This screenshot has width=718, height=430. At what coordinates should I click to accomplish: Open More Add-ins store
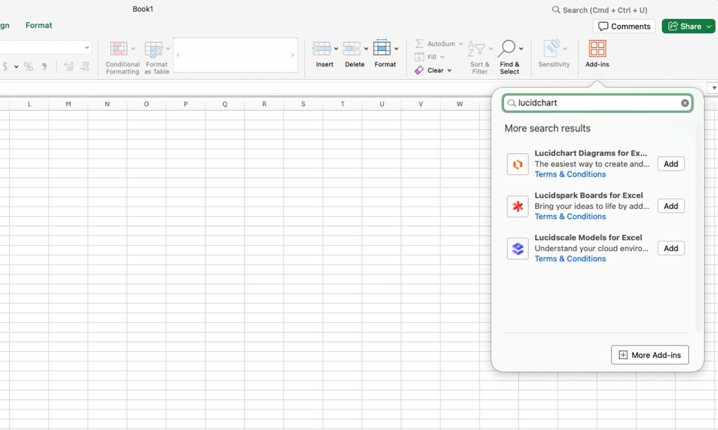pos(650,355)
